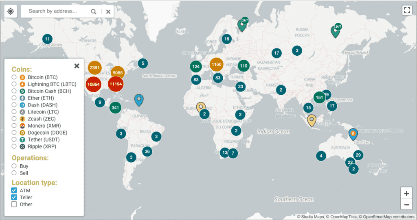Click the Bitcoin pin near Coral Sea
Image resolution: width=417 pixels, height=220 pixels.
(353, 134)
